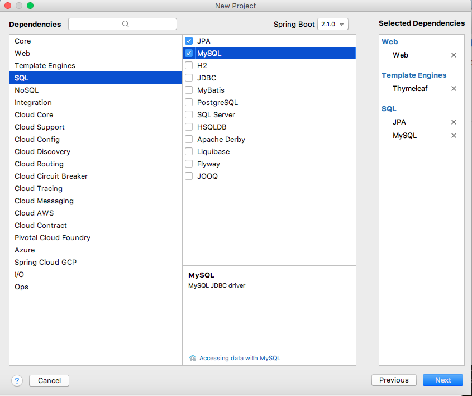Screen dimensions: 472x396
Task: Select the I/O category
Action: (x=96, y=274)
